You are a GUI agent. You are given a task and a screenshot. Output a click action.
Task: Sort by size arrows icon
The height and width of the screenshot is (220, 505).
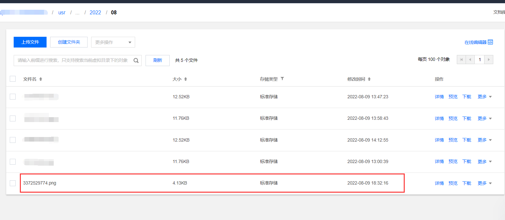point(186,79)
